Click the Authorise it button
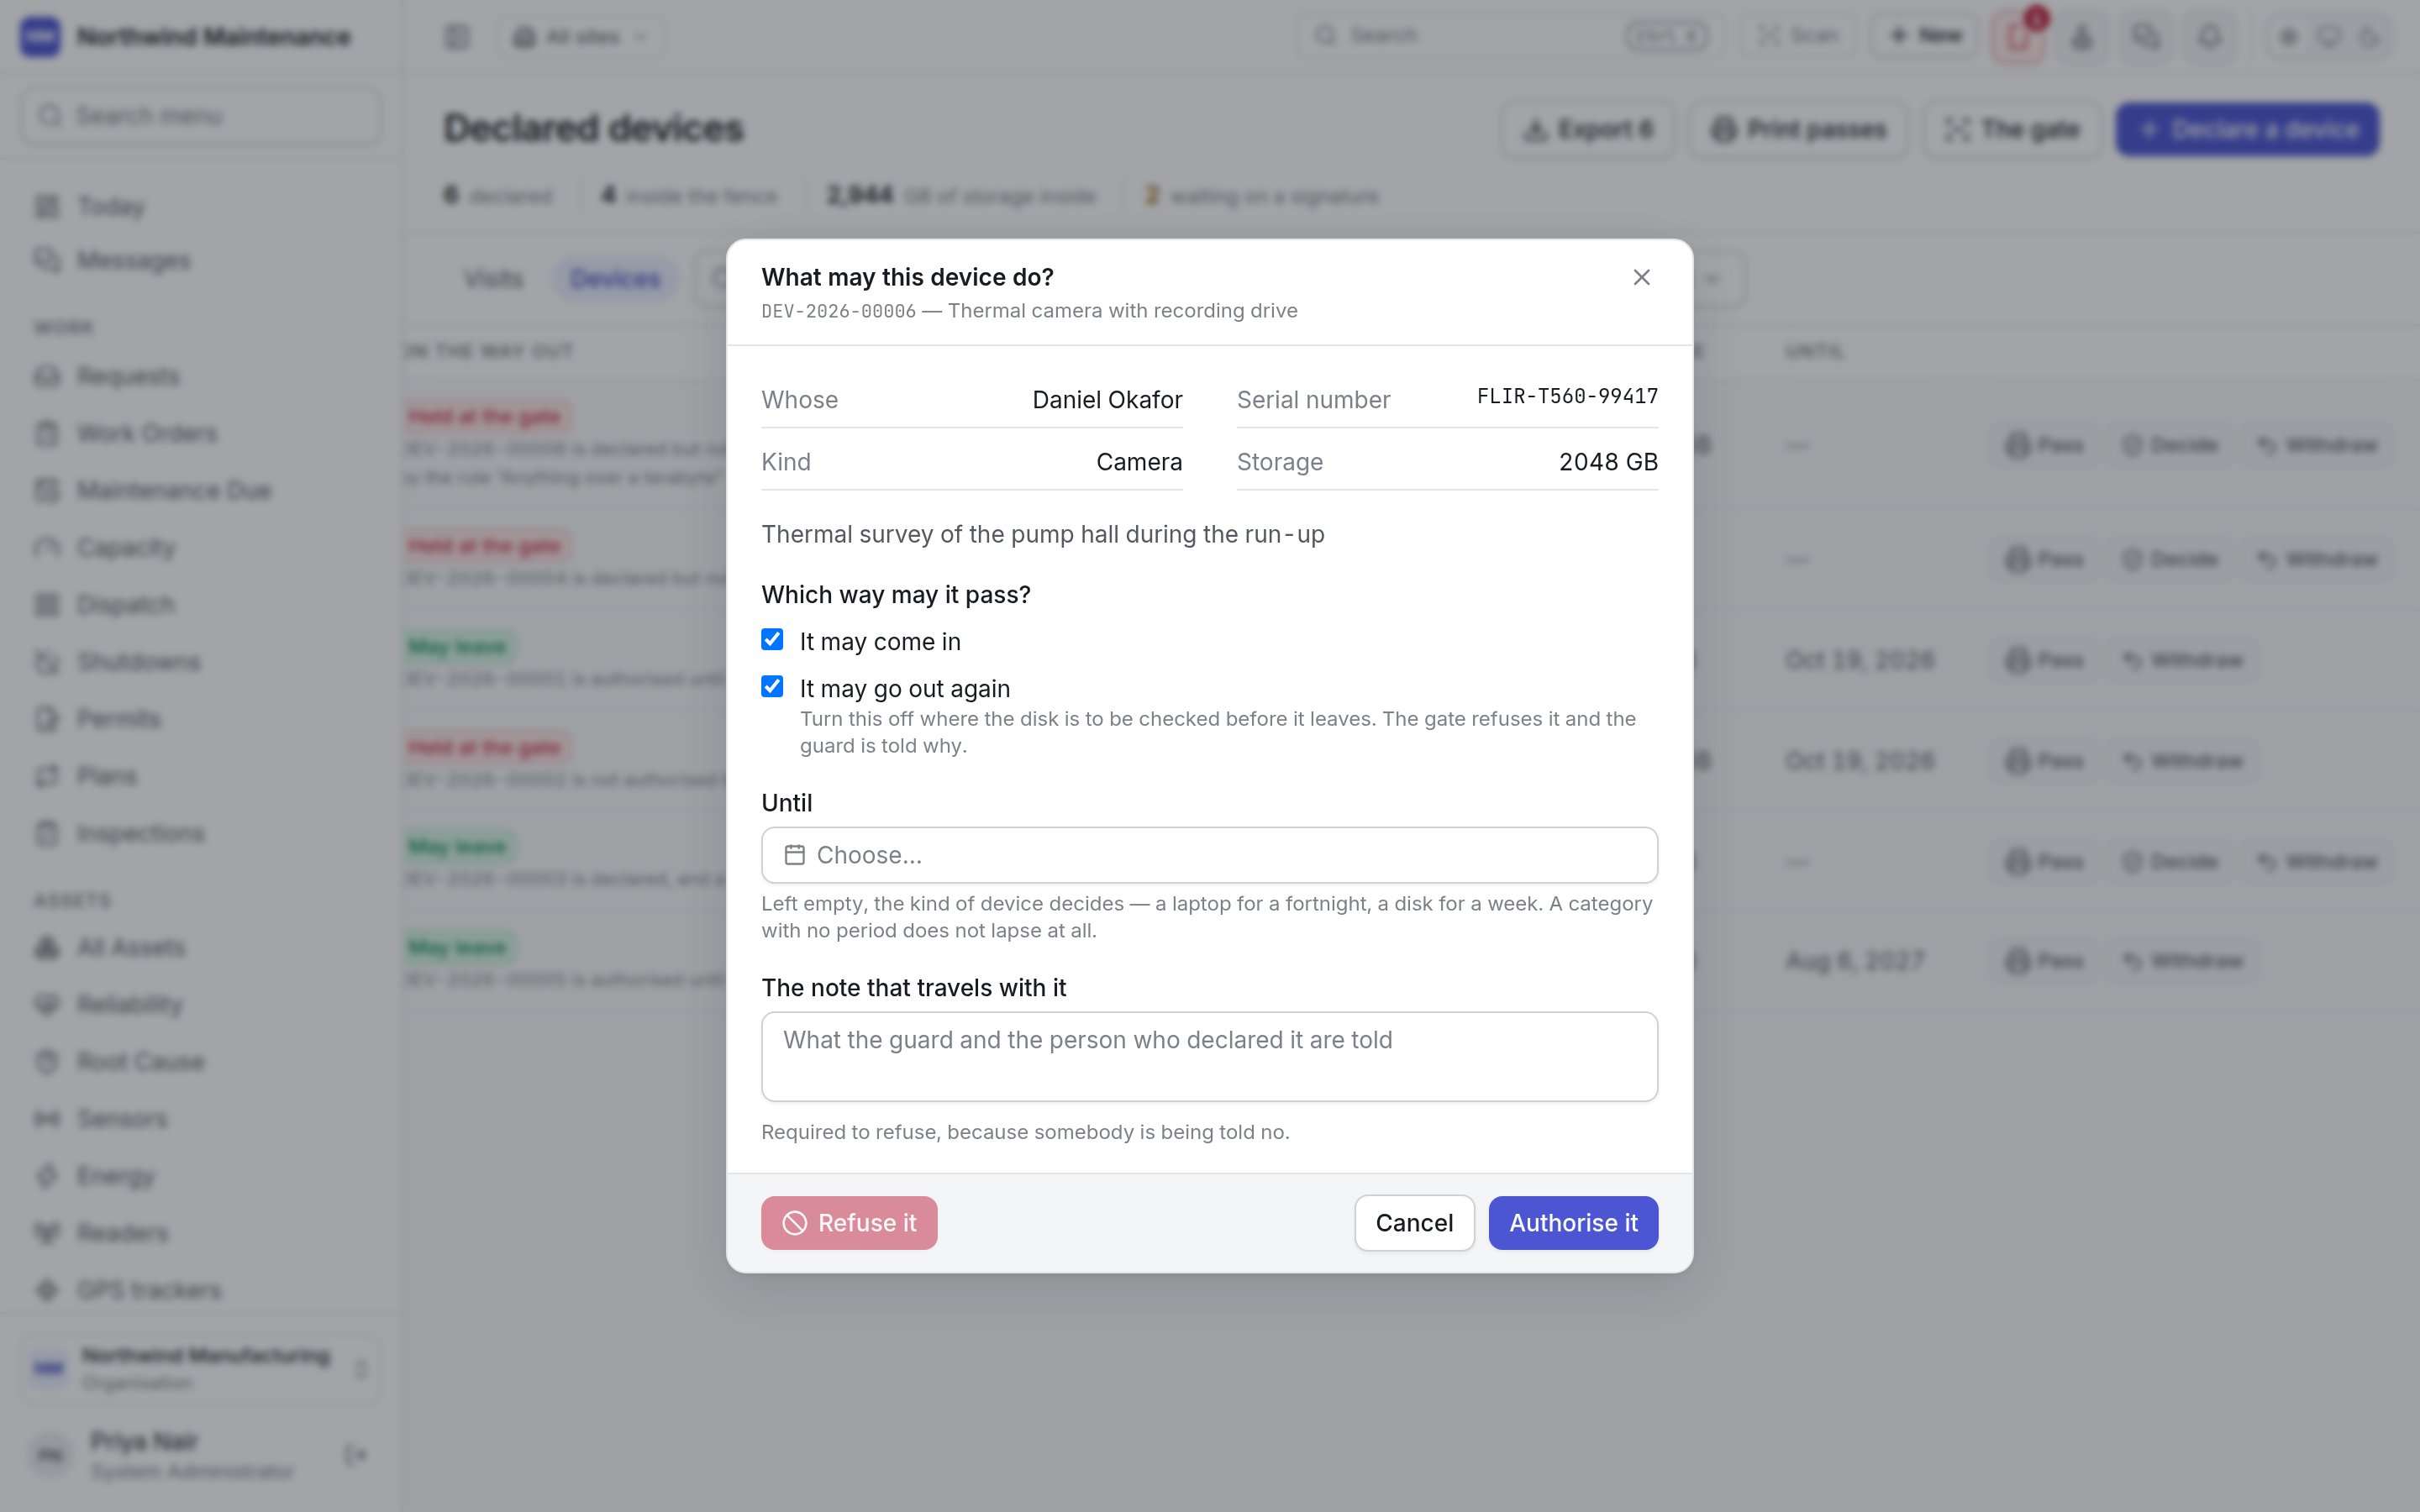 (1573, 1223)
